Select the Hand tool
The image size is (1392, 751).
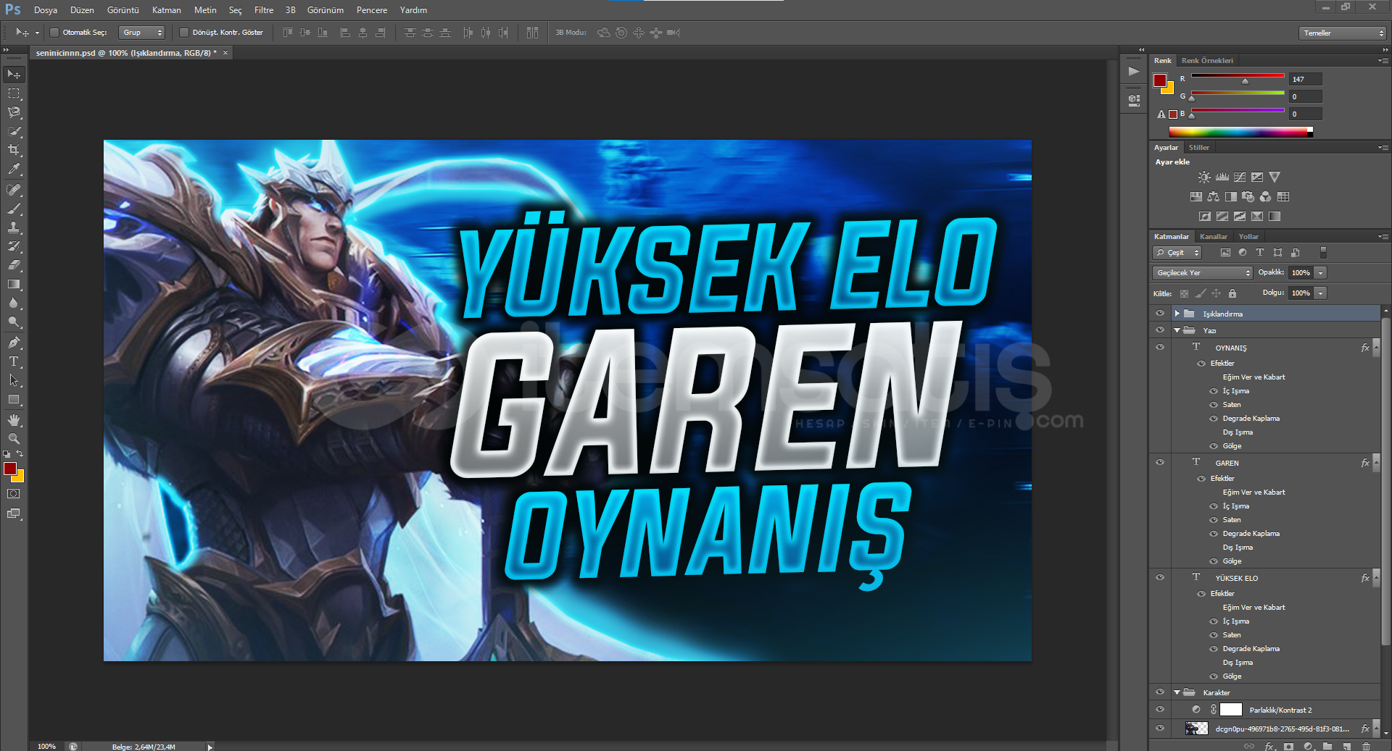(14, 420)
